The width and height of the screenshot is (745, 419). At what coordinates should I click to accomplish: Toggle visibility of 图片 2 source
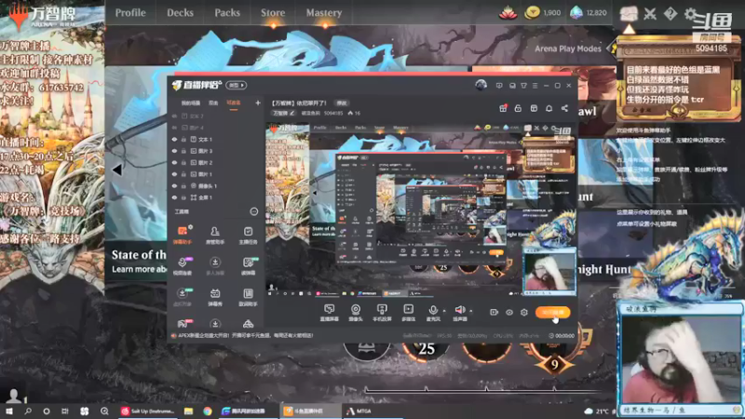tap(174, 162)
